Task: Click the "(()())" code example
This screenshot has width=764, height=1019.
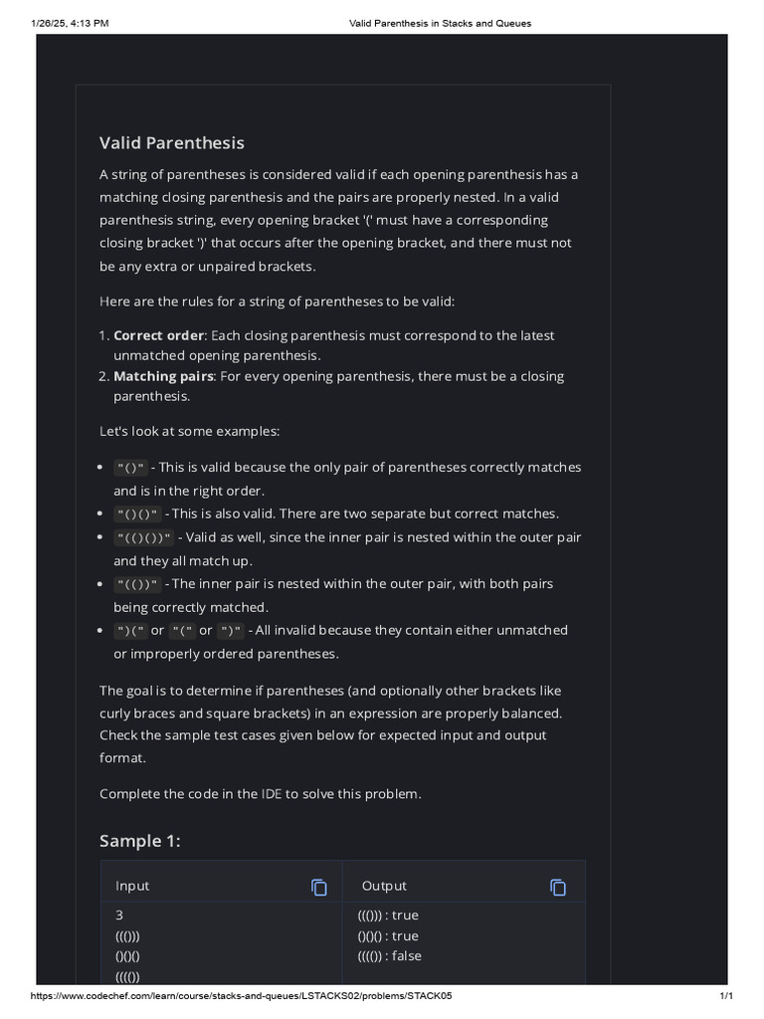Action: click(x=144, y=537)
